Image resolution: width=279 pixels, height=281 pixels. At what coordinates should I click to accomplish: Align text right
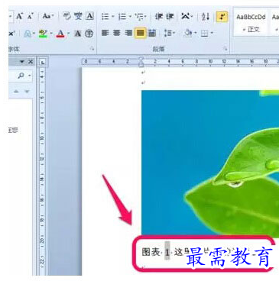coord(128,33)
